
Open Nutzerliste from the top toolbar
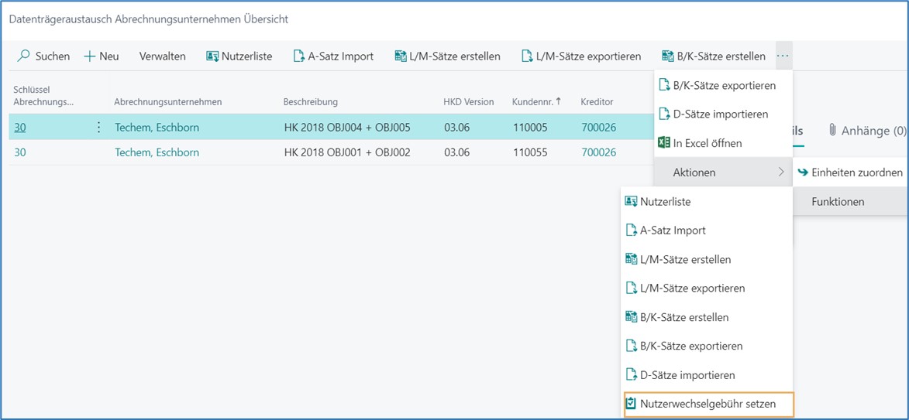[239, 56]
